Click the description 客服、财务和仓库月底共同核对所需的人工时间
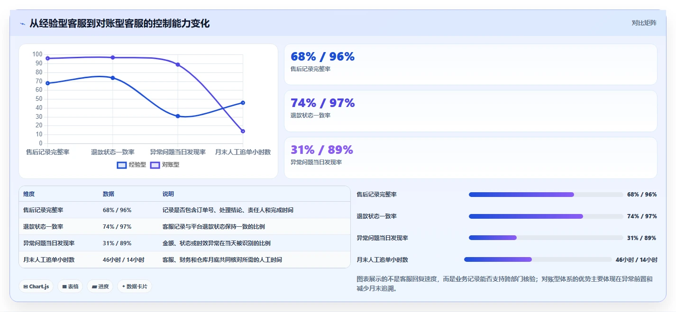The height and width of the screenshot is (312, 676). pos(222,260)
